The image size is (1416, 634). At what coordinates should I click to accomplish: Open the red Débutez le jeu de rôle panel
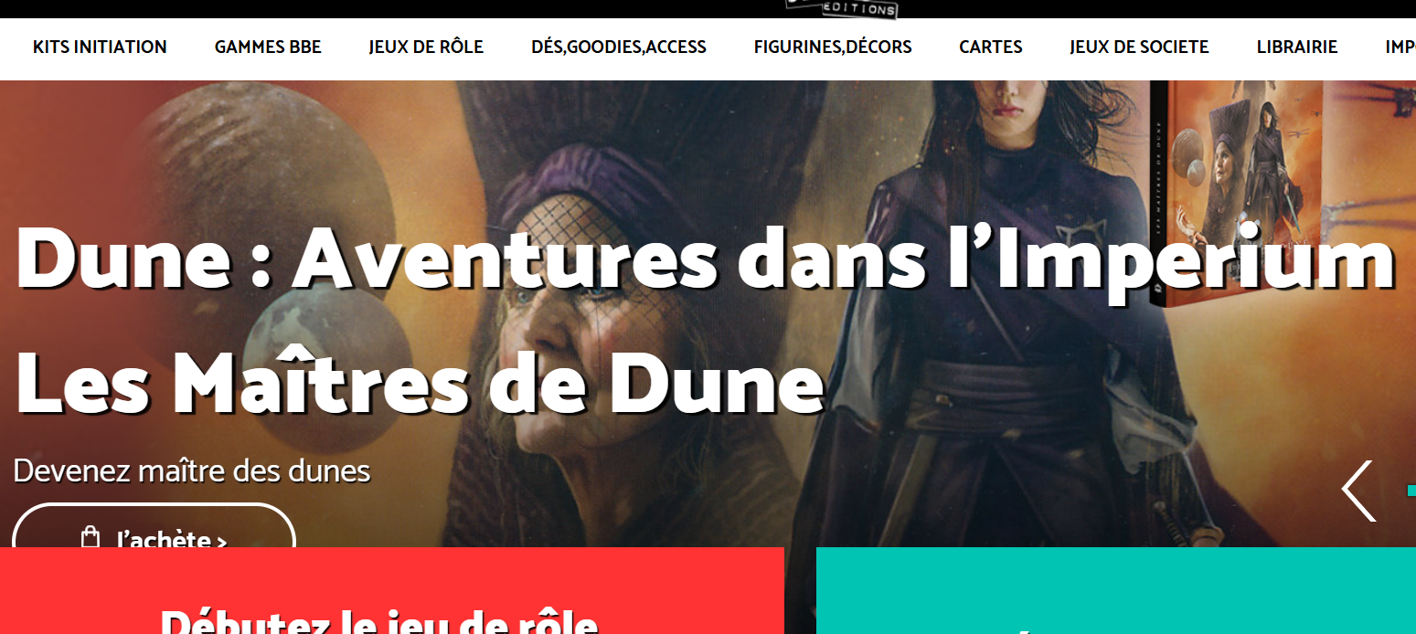[392, 591]
